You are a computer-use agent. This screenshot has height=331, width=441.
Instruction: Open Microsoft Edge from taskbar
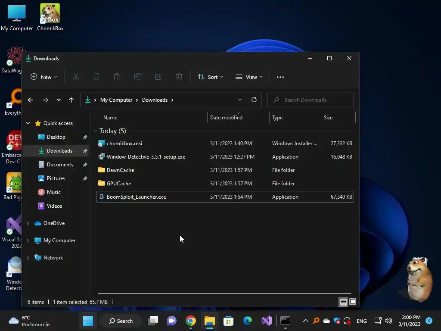[x=248, y=321]
